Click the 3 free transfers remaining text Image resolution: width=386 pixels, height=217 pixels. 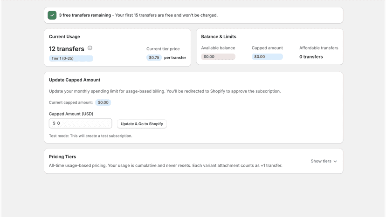click(85, 15)
